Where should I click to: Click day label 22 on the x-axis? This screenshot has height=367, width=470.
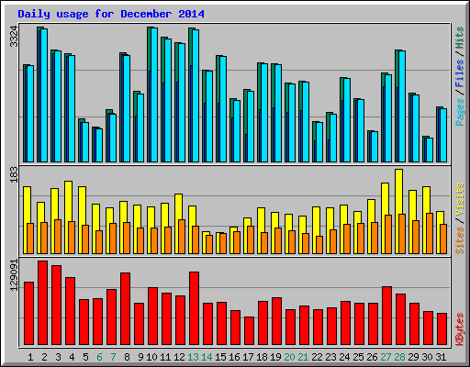[317, 357]
